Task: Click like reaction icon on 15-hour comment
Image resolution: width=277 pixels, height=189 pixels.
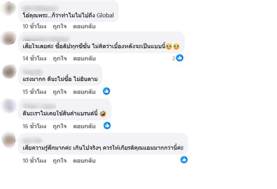Action: point(107,91)
